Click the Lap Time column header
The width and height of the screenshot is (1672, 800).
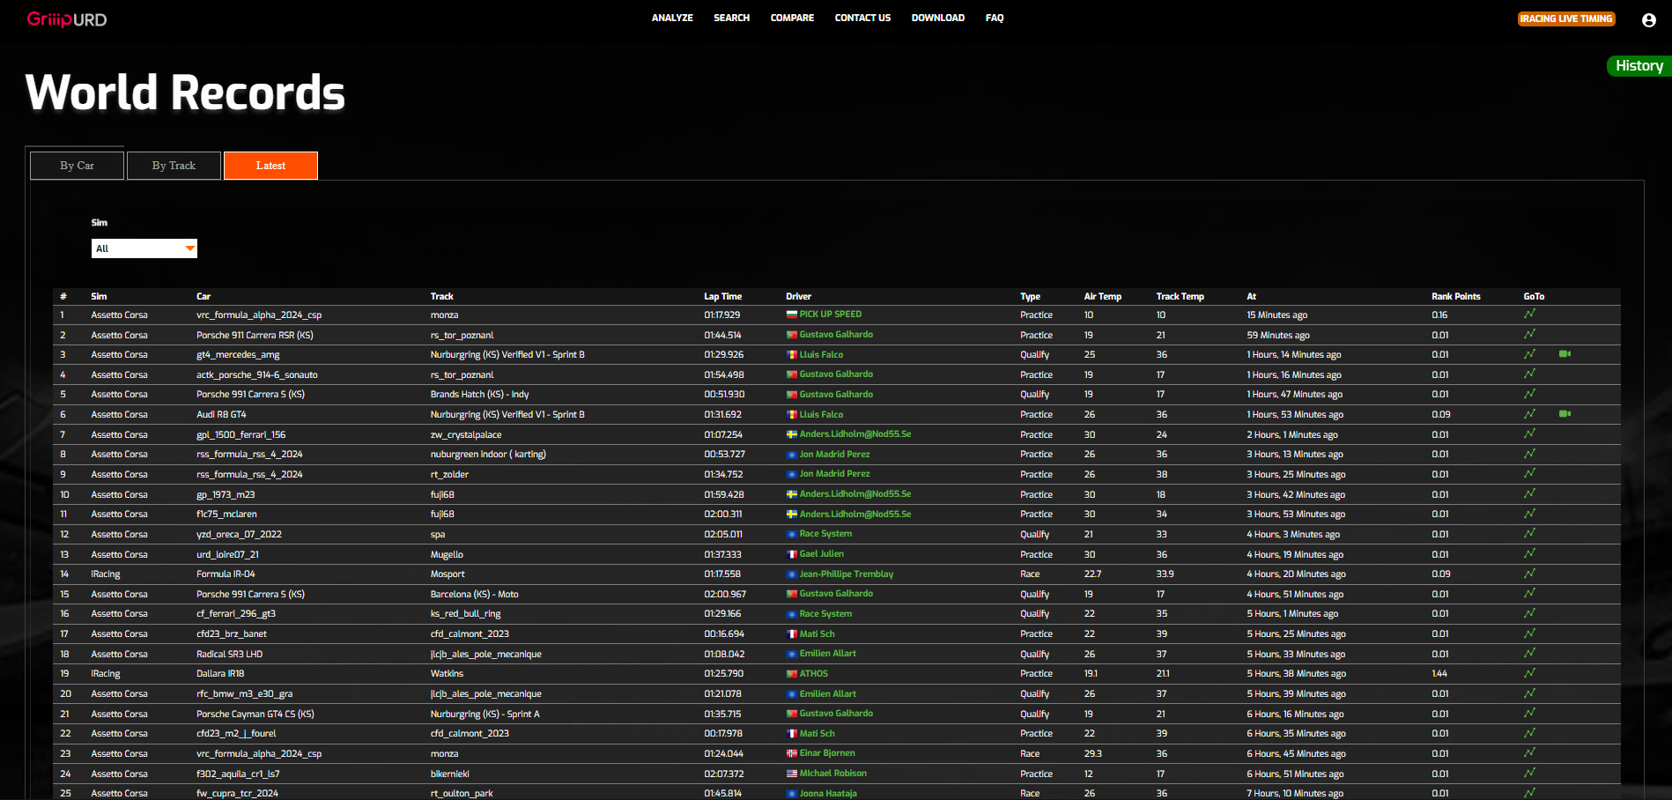pyautogui.click(x=722, y=296)
